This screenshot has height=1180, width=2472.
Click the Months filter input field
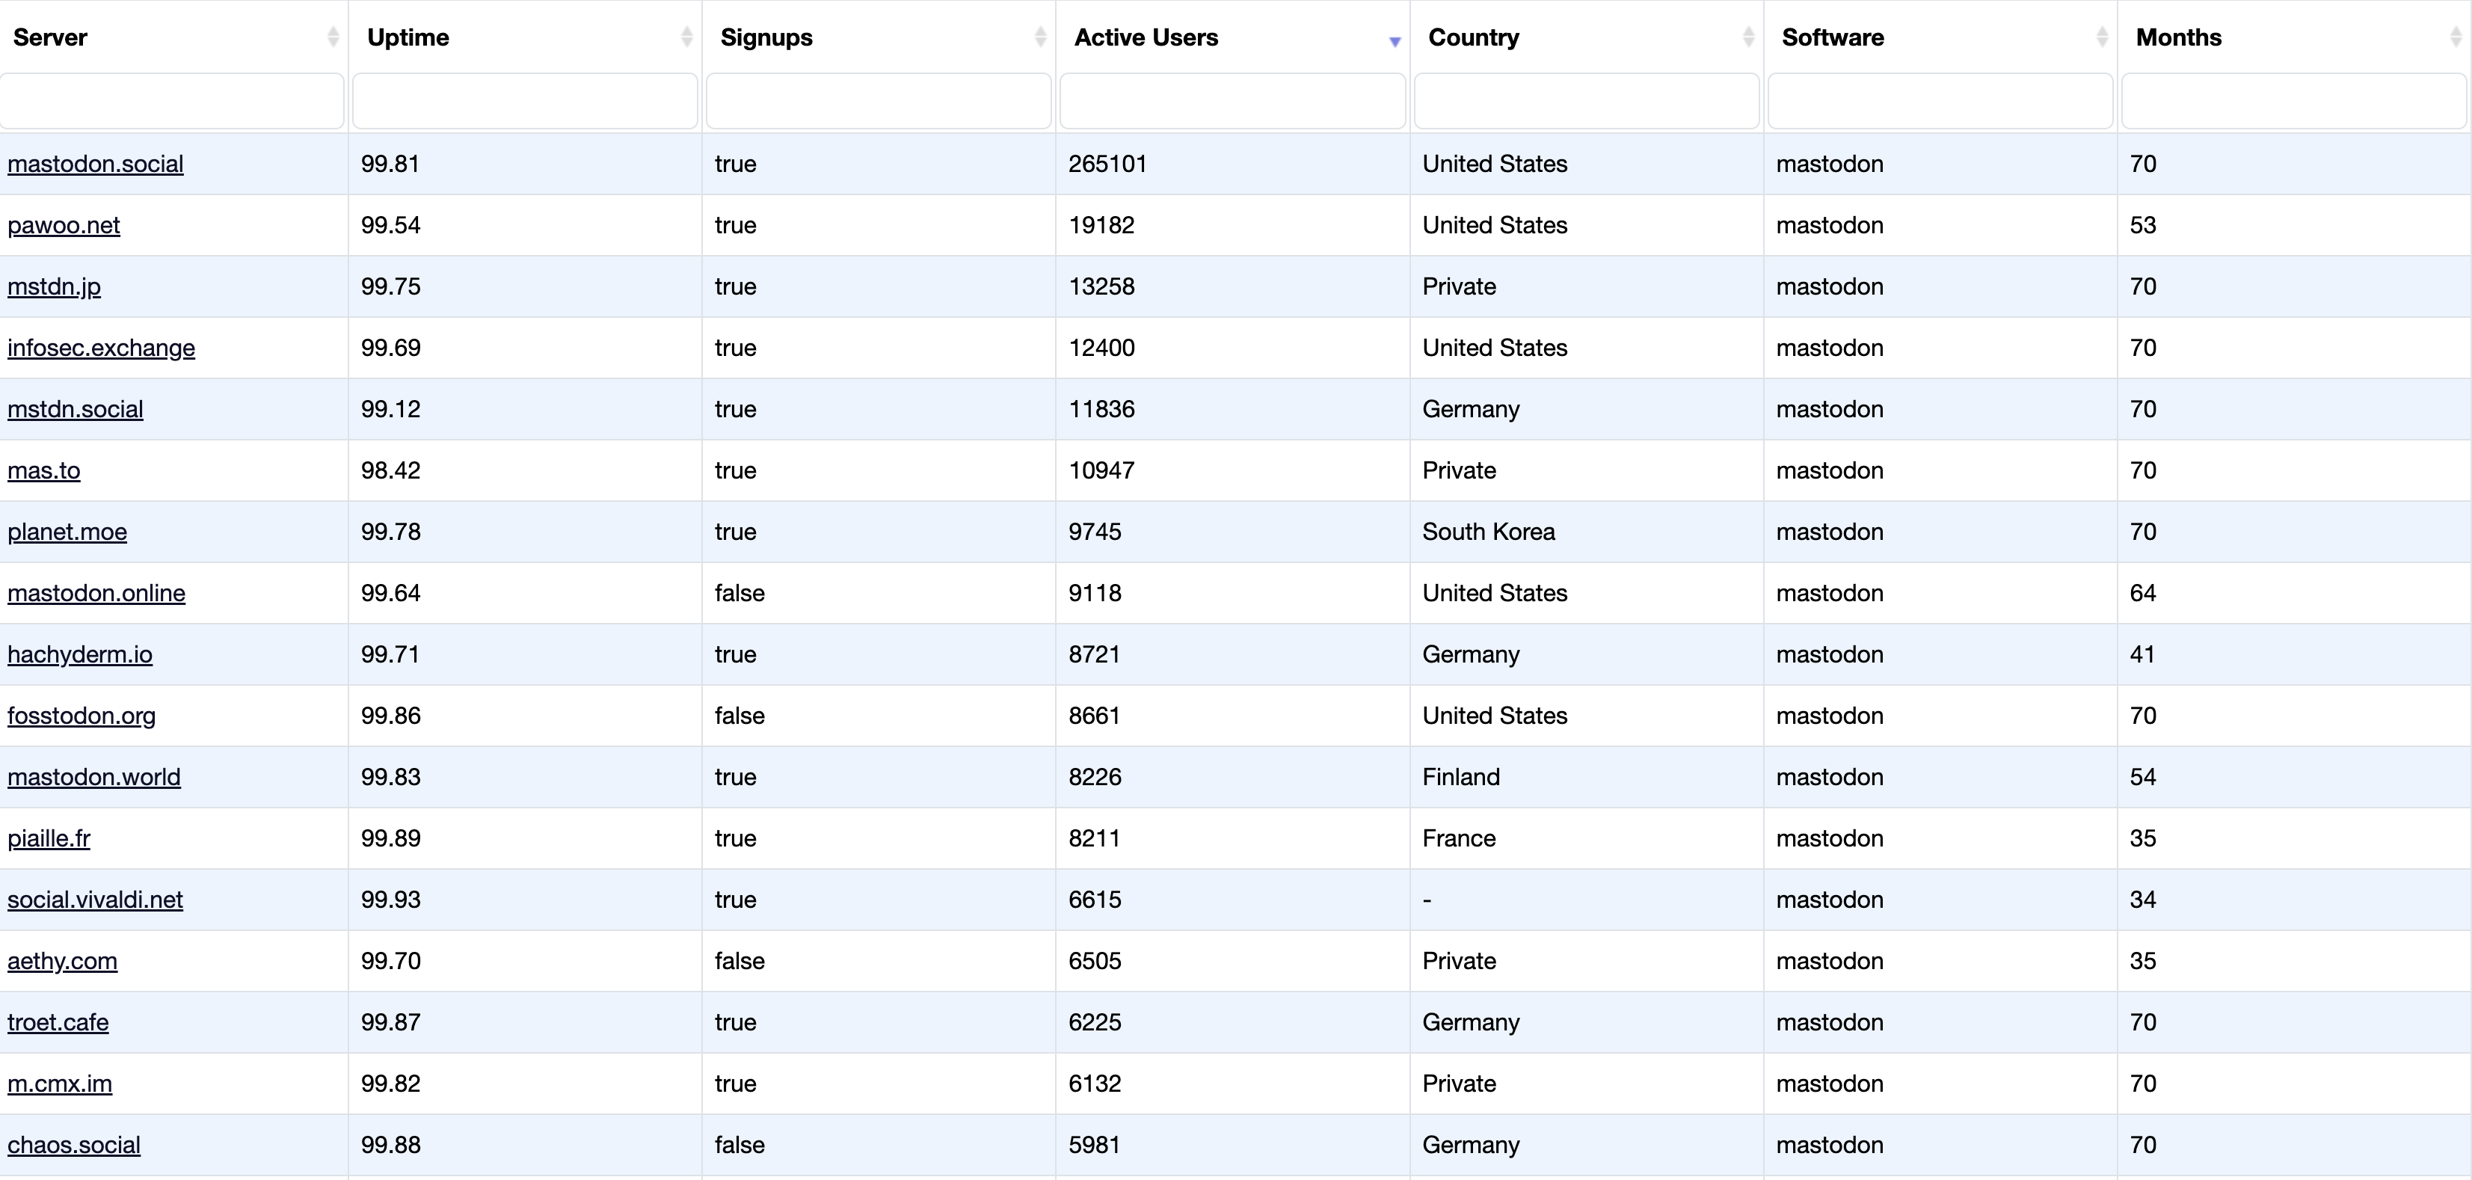point(2293,101)
